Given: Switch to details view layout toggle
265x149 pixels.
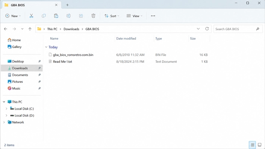Looking at the screenshot, I should point(253,145).
